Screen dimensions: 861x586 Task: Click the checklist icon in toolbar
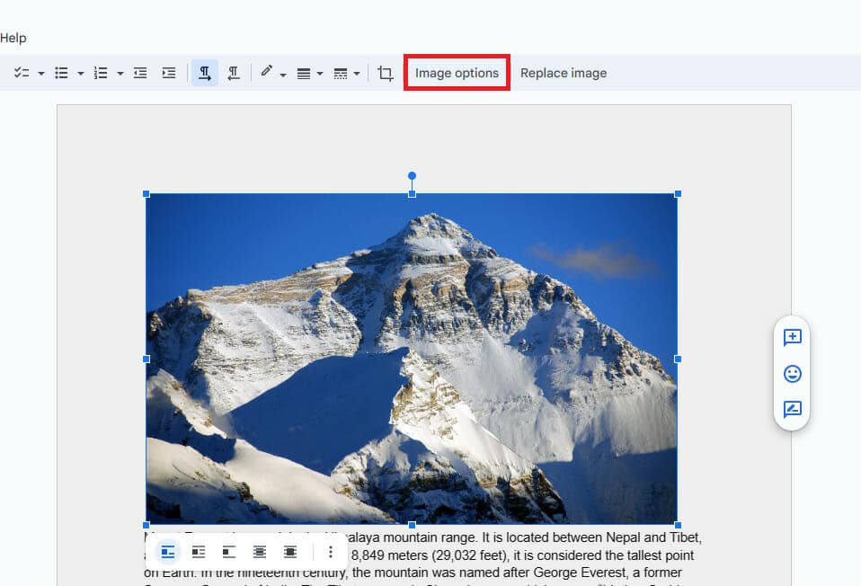coord(22,74)
